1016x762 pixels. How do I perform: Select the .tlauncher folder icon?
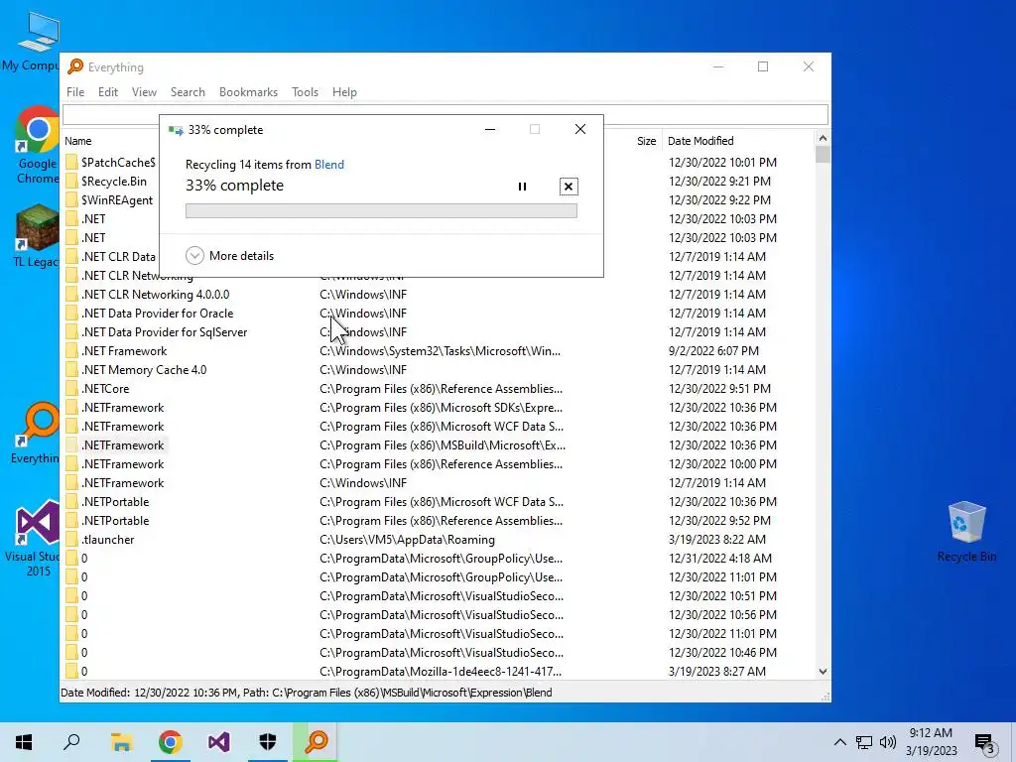pyautogui.click(x=71, y=539)
